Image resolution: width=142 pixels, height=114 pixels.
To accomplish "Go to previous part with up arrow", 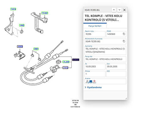I will pos(114,10).
